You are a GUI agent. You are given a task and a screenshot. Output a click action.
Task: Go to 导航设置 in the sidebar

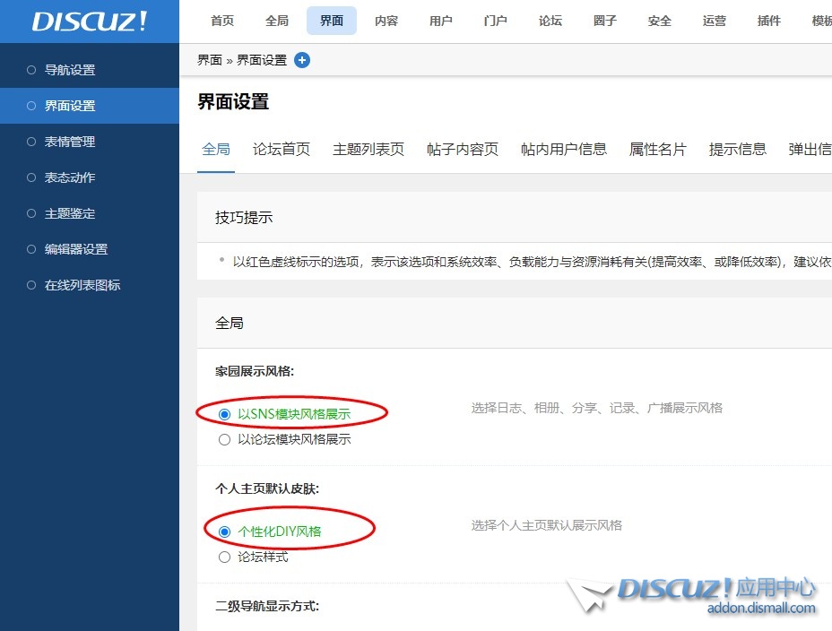pos(90,70)
